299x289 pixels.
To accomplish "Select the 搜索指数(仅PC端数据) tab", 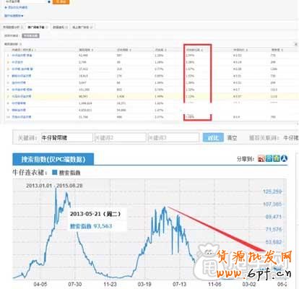I will point(53,159).
